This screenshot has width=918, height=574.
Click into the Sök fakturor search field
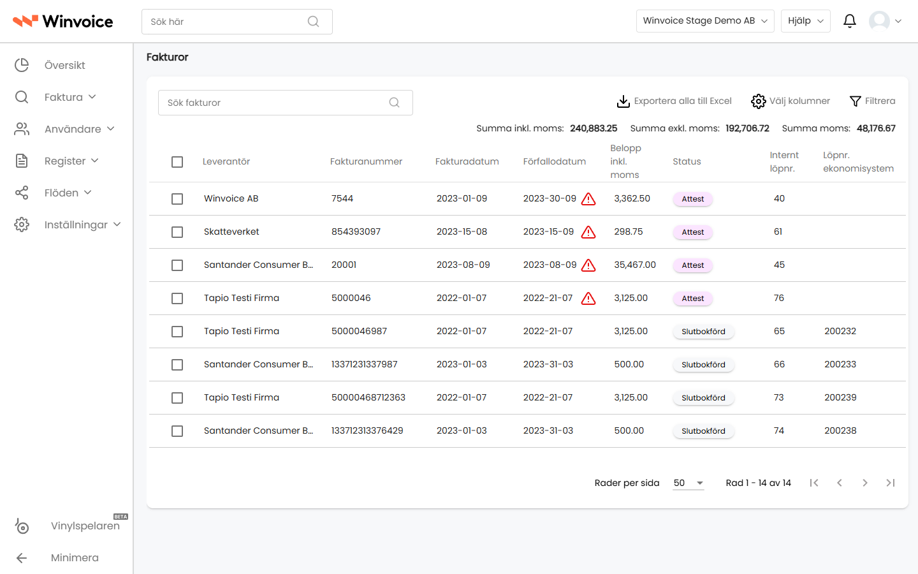(x=286, y=103)
